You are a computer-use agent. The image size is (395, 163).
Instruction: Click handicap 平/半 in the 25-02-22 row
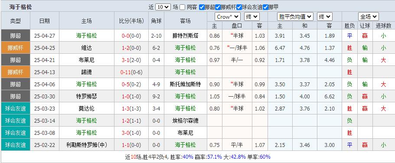point(237,145)
